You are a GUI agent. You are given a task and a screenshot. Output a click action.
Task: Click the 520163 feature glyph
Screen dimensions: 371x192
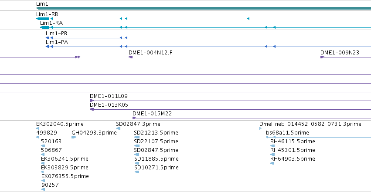[x=43, y=146]
